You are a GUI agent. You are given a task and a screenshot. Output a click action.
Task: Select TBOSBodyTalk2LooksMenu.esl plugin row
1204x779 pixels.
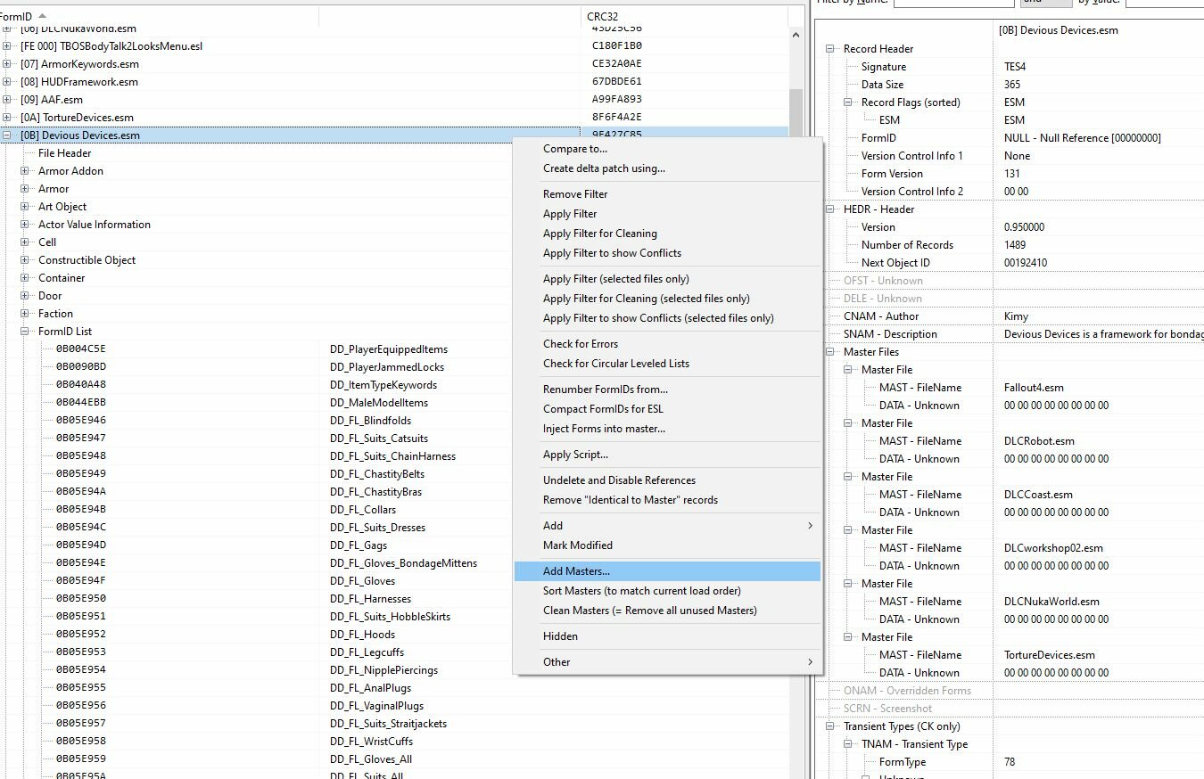[111, 46]
